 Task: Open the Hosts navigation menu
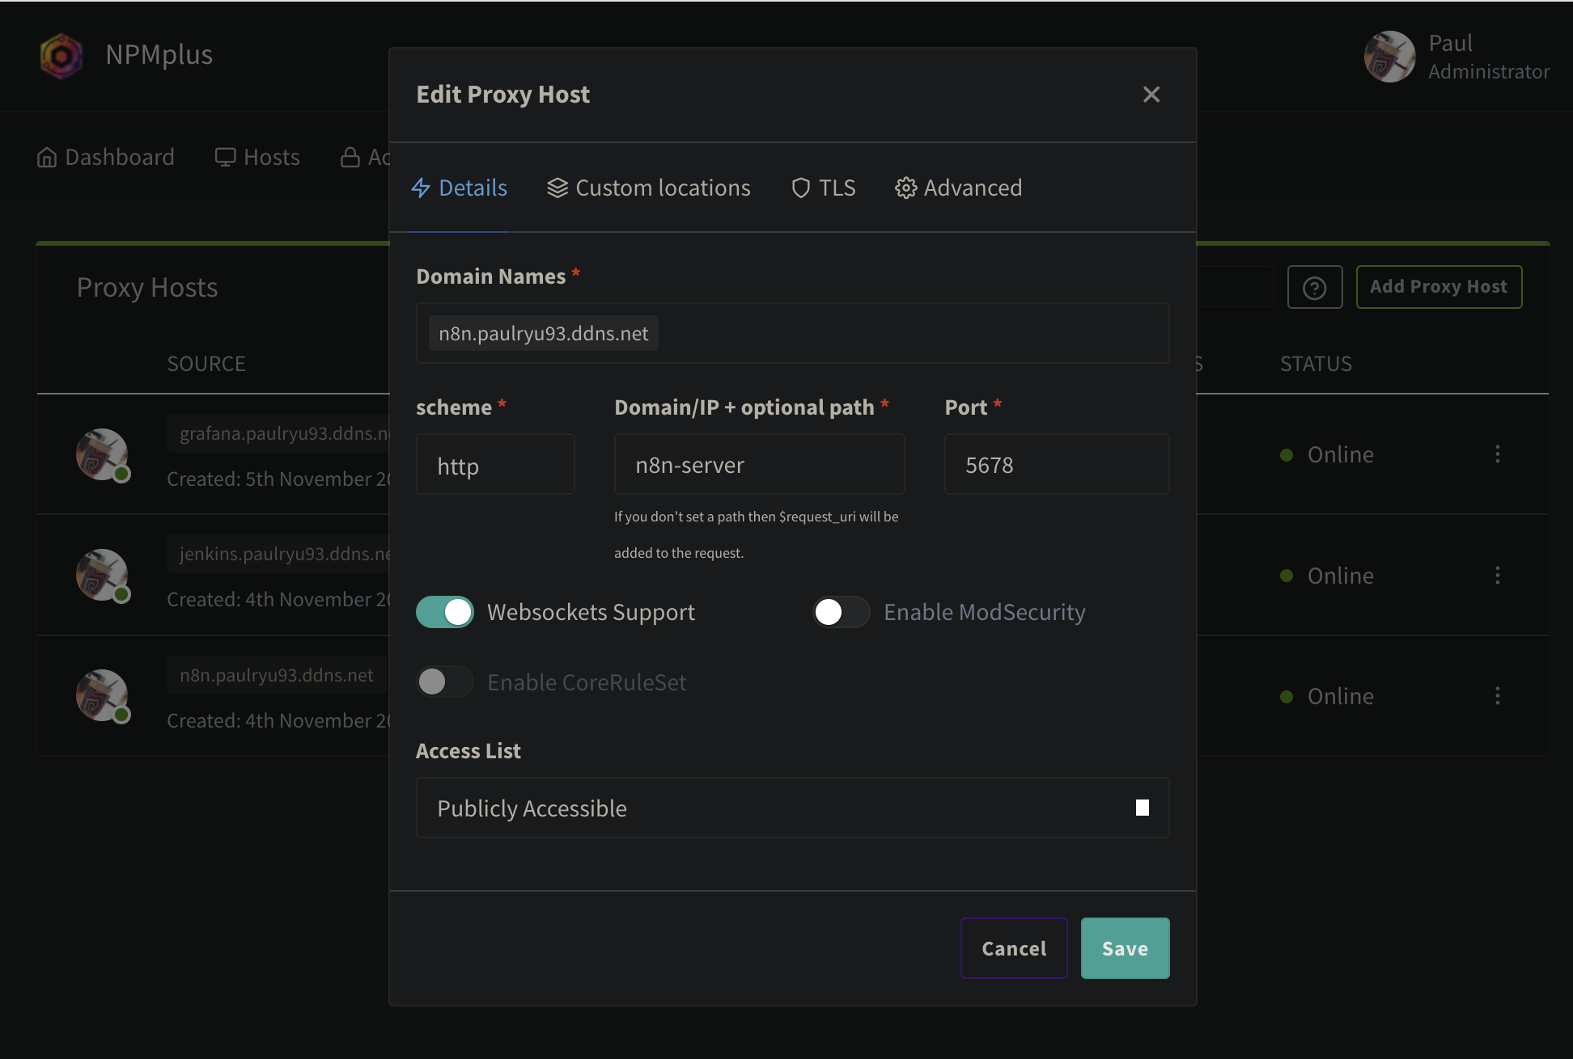257,158
